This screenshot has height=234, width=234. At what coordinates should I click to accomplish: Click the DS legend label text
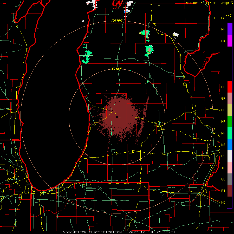(x=223, y=156)
